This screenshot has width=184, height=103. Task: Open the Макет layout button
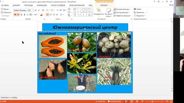click(x=5, y=9)
